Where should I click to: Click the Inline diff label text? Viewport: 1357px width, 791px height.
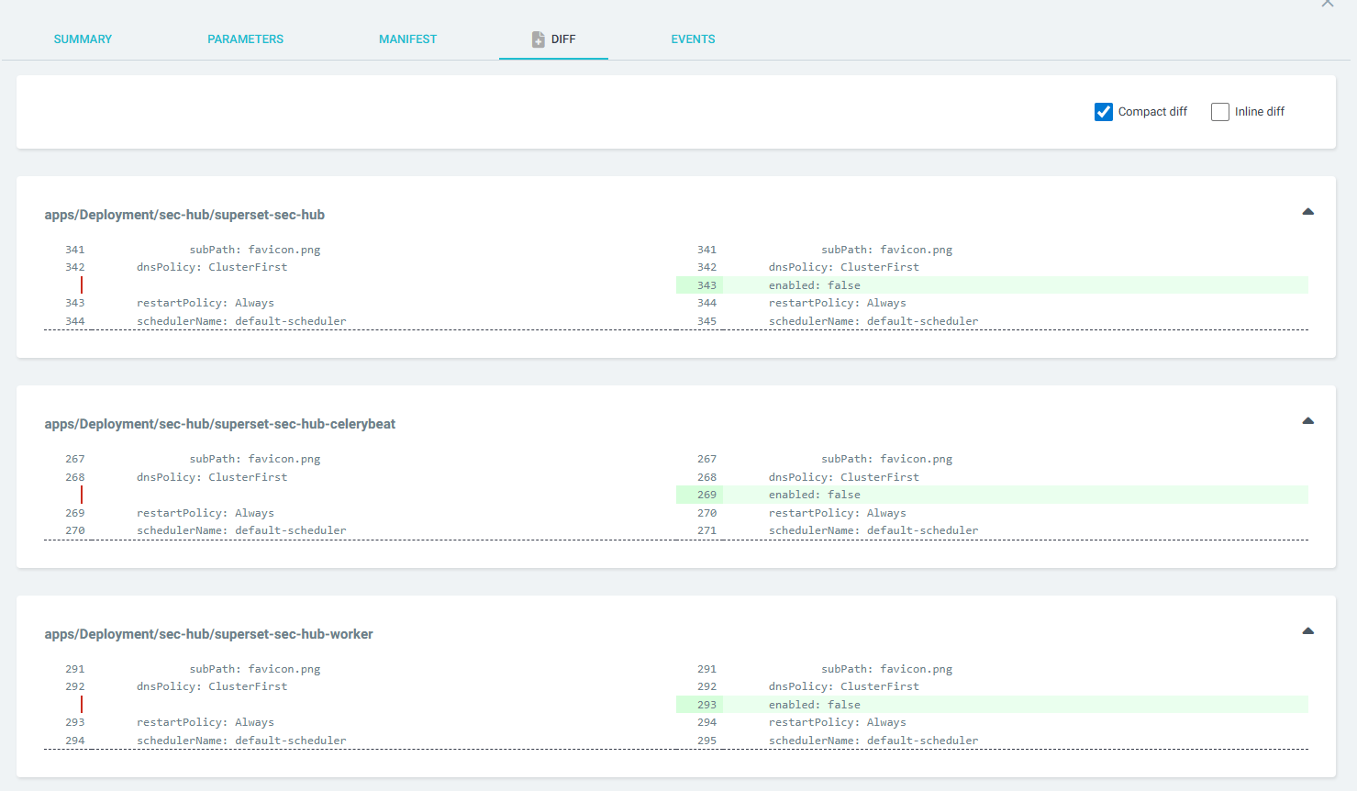point(1260,112)
